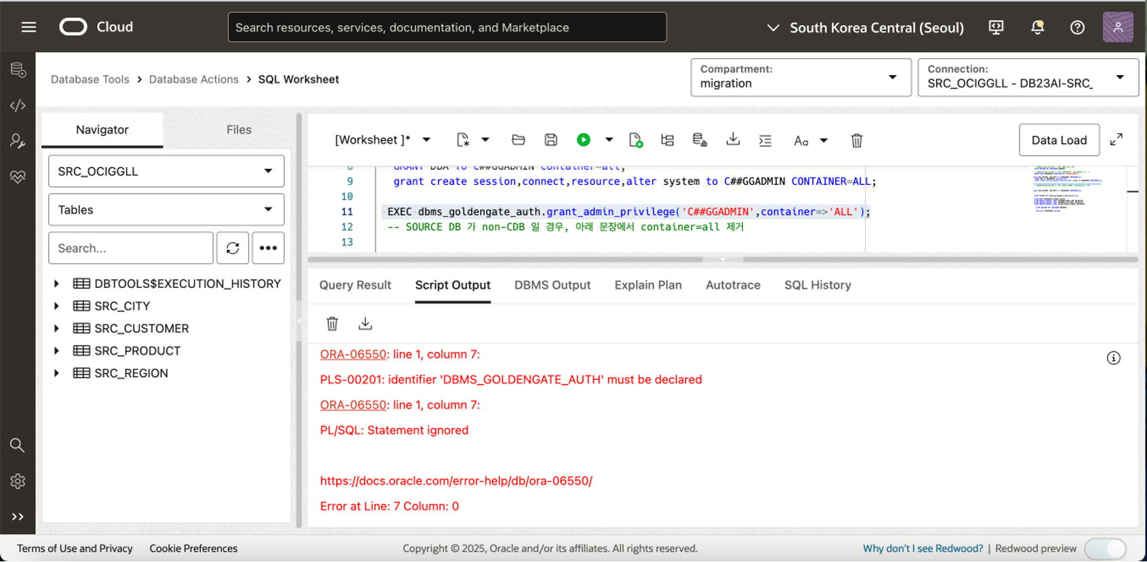Open the Worksheet name dropdown arrow
This screenshot has height=562, width=1147.
click(426, 140)
